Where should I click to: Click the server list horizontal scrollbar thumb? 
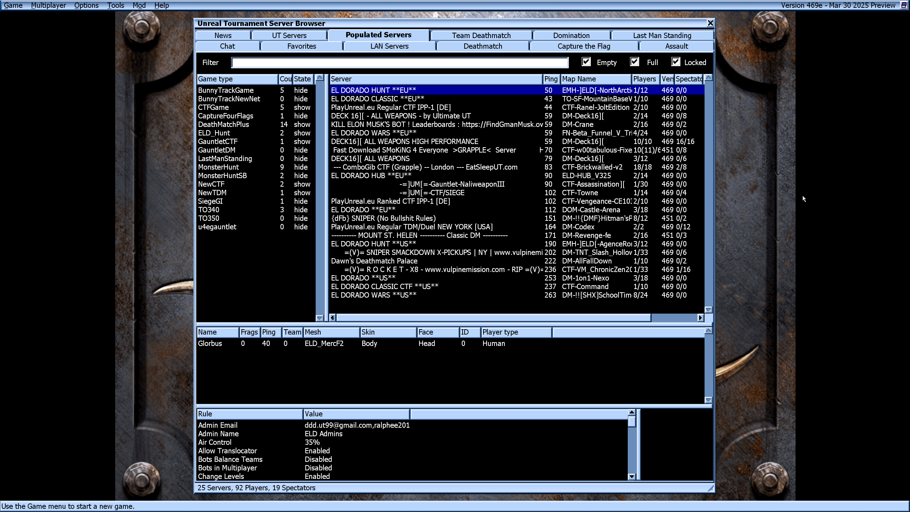(x=493, y=318)
